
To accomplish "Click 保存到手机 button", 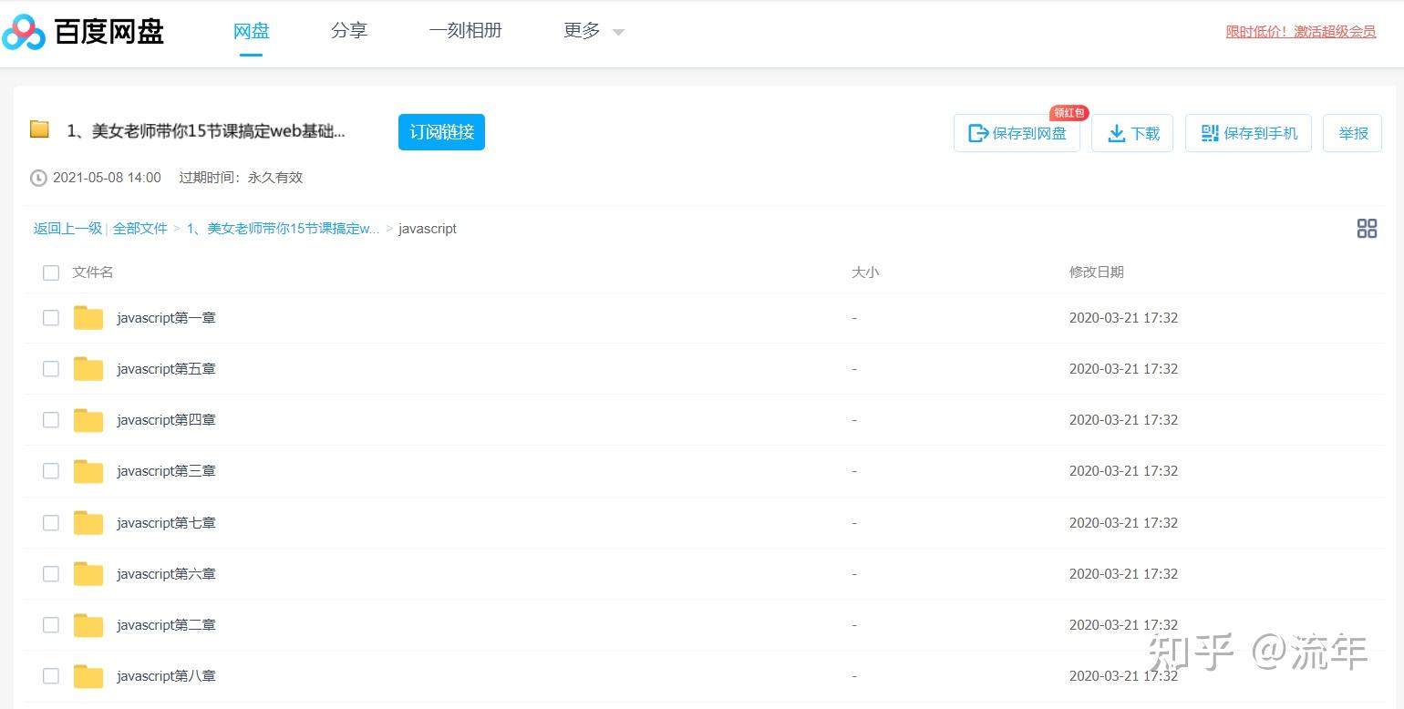I will coord(1248,133).
